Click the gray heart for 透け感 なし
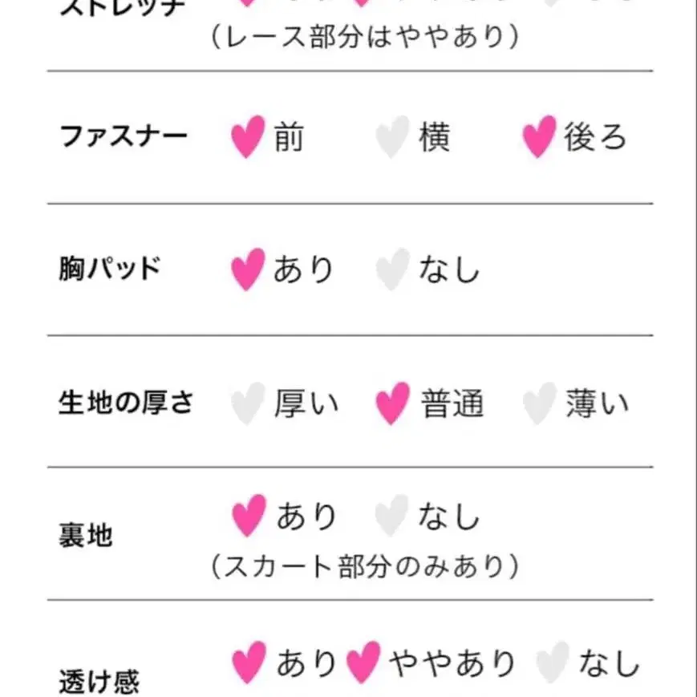Screen dimensions: 697x697 click(x=553, y=663)
